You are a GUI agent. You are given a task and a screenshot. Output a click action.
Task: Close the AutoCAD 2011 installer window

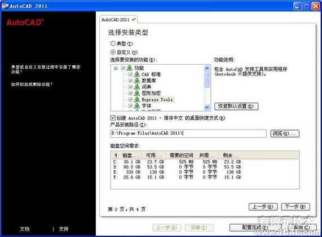click(x=316, y=6)
